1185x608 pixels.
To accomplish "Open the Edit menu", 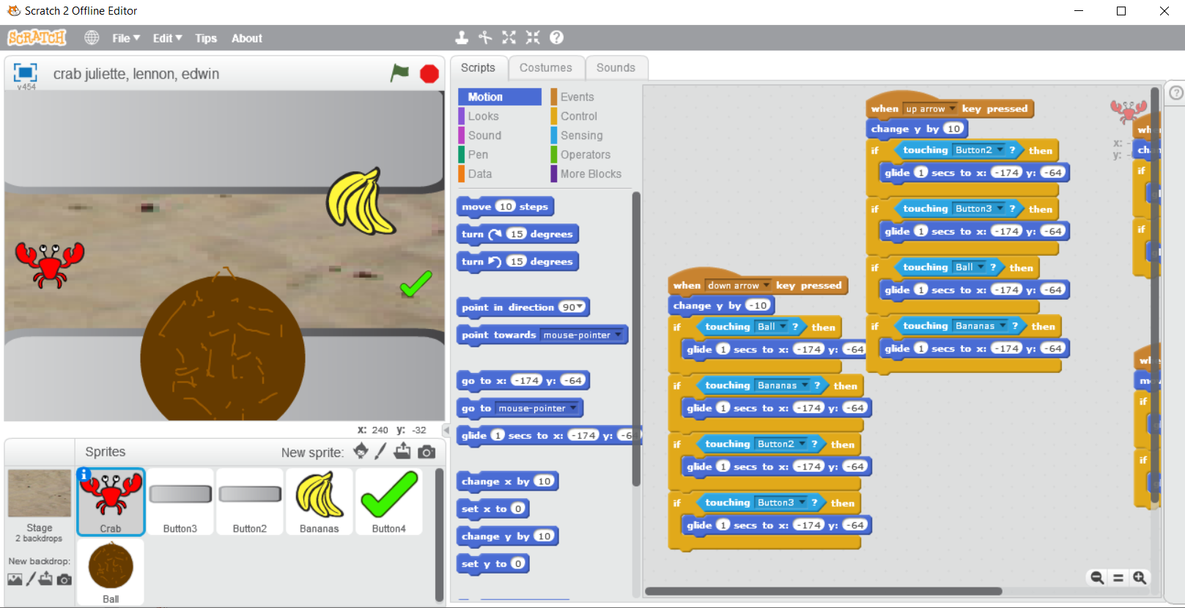I will click(167, 38).
